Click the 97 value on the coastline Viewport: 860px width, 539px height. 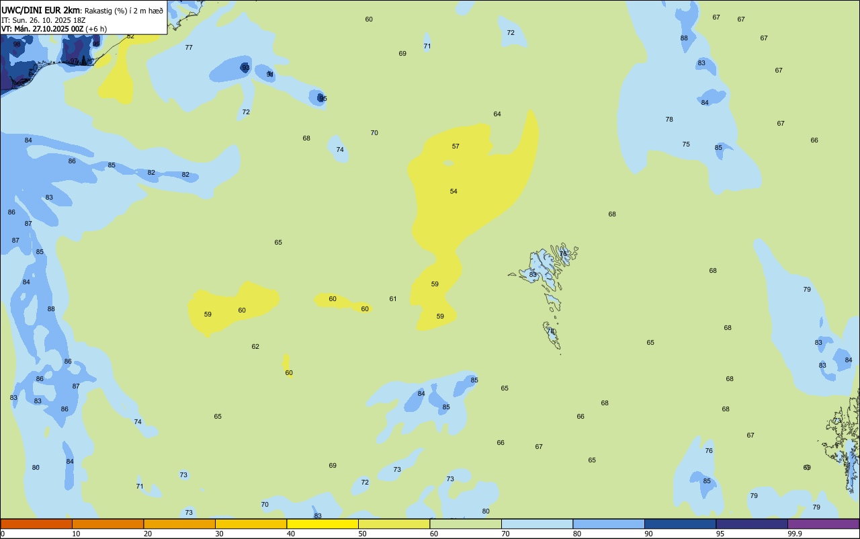point(75,60)
